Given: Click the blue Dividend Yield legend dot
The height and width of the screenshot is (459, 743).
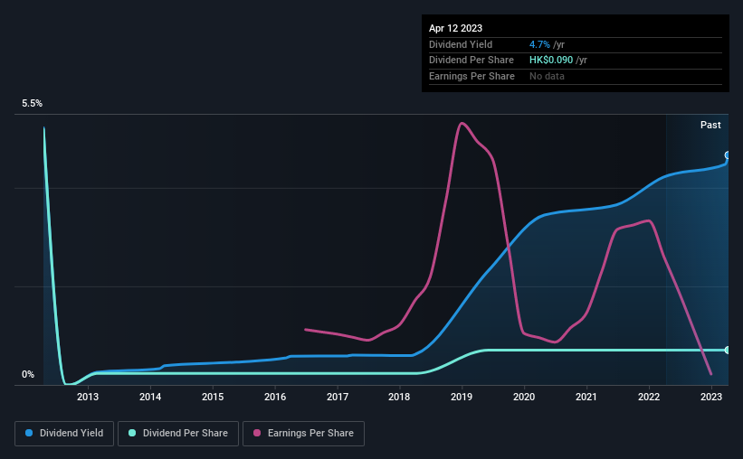Looking at the screenshot, I should (29, 433).
